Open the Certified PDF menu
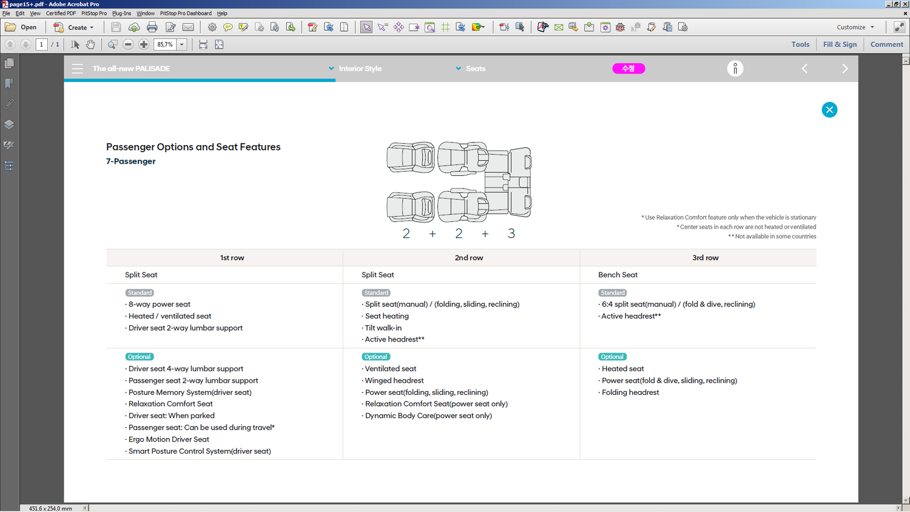The image size is (910, 512). click(x=61, y=13)
